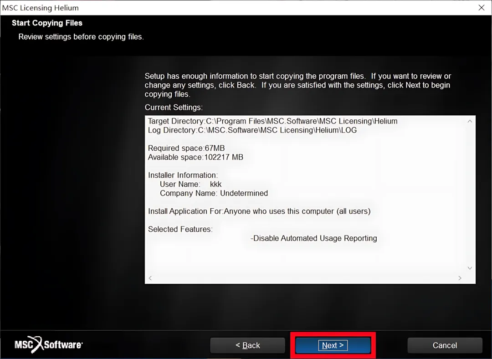The width and height of the screenshot is (492, 359).
Task: Click the settings box scroll down arrow
Action: [470, 268]
